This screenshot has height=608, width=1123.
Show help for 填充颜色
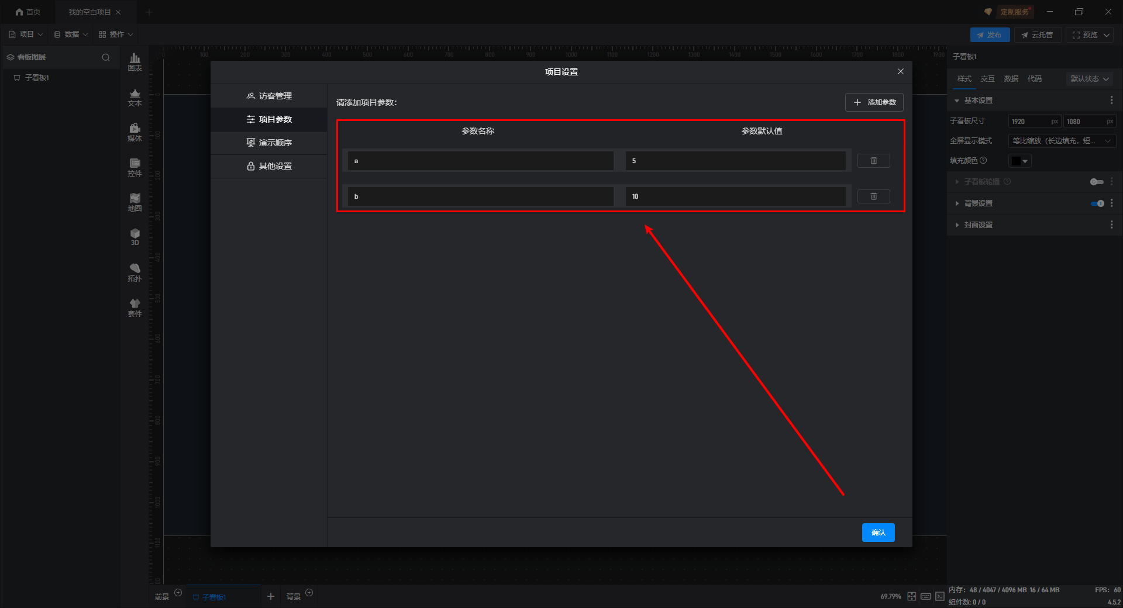click(x=984, y=160)
